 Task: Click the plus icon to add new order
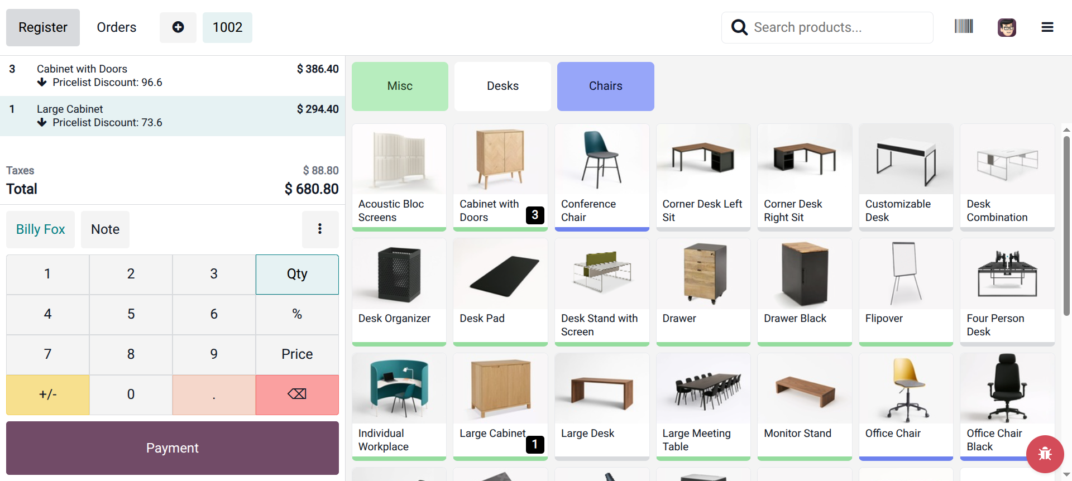tap(178, 27)
